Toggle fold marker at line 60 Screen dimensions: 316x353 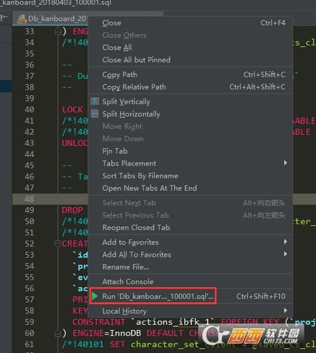point(58,334)
